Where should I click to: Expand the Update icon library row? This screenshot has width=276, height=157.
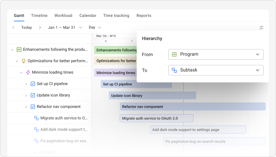pos(26,96)
